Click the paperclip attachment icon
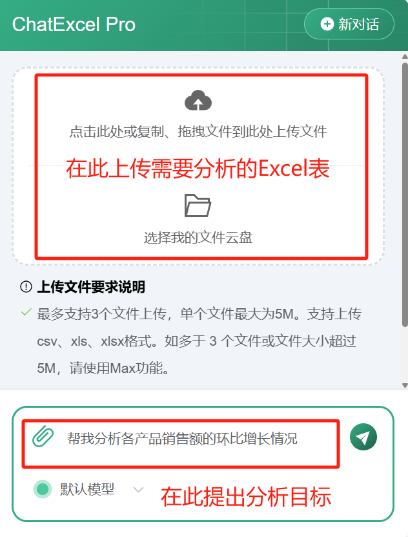 [43, 436]
